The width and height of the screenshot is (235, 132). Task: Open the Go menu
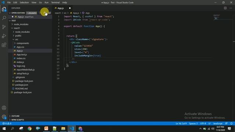(40, 3)
